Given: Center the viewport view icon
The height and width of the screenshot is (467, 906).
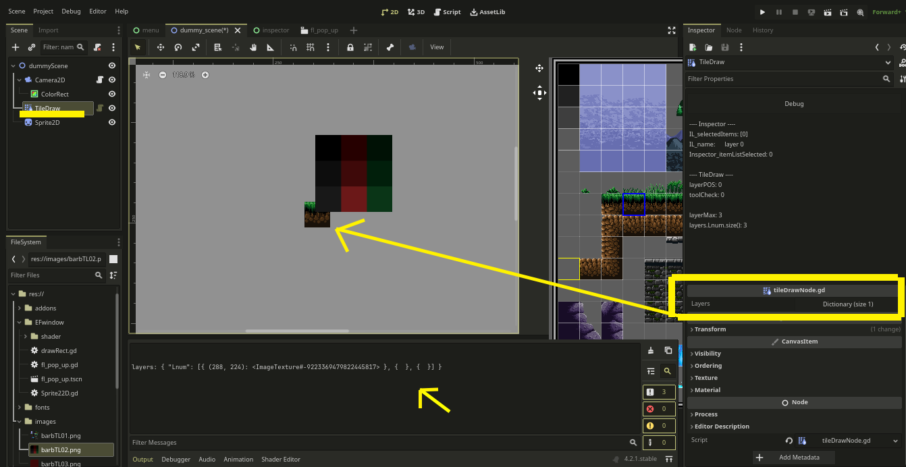Looking at the screenshot, I should click(x=146, y=75).
